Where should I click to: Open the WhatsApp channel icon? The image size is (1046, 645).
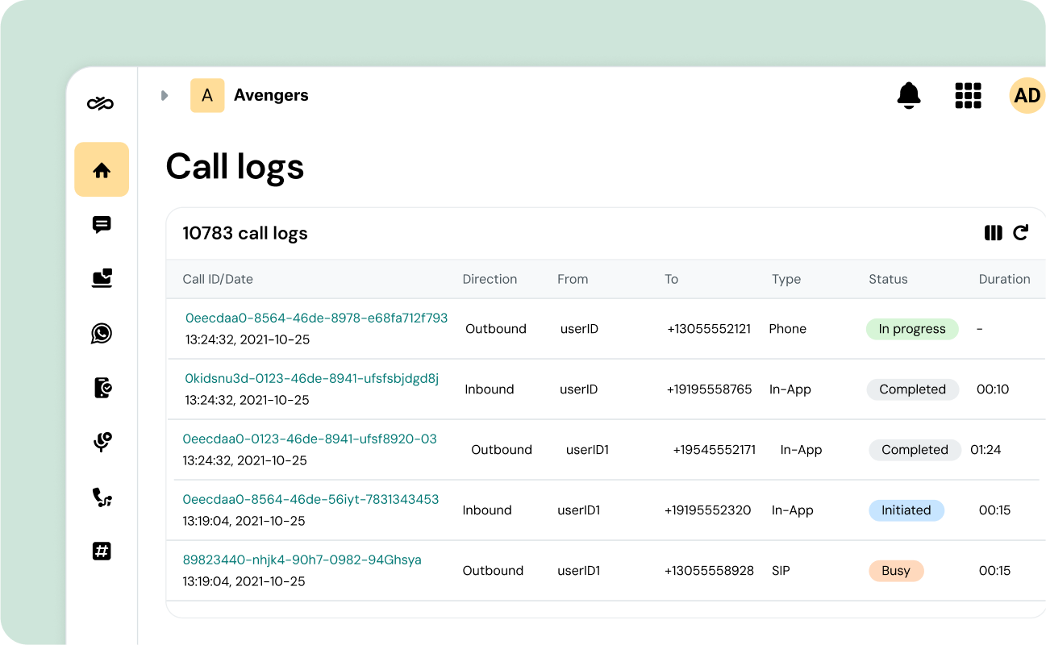101,334
